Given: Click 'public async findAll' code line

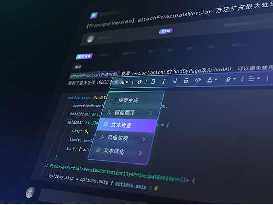Looking at the screenshot, I should 87,98.
